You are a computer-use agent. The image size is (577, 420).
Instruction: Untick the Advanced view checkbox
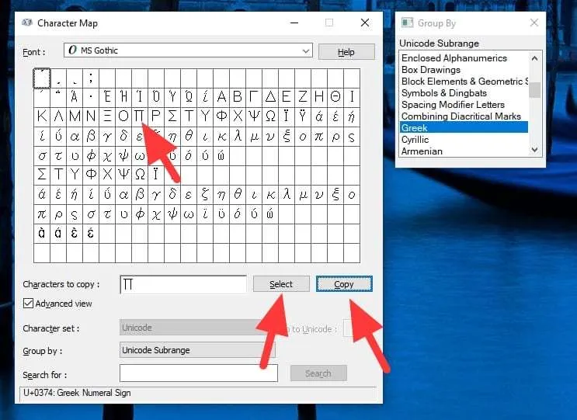coord(28,304)
